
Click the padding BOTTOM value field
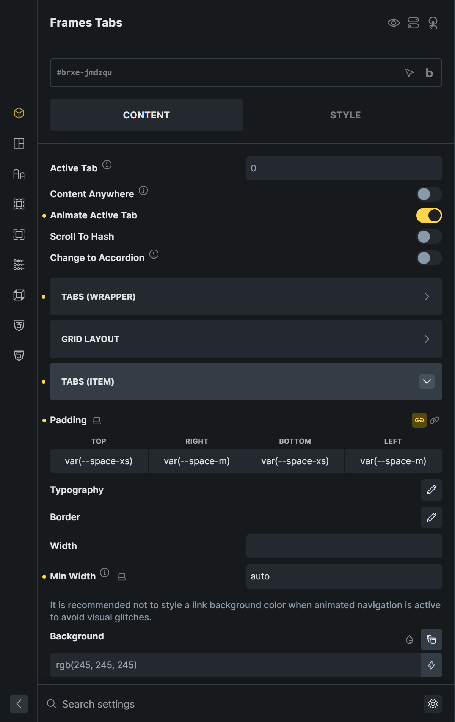[295, 461]
